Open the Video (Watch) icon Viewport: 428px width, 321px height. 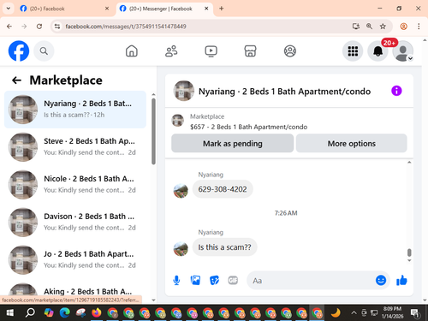(x=211, y=51)
